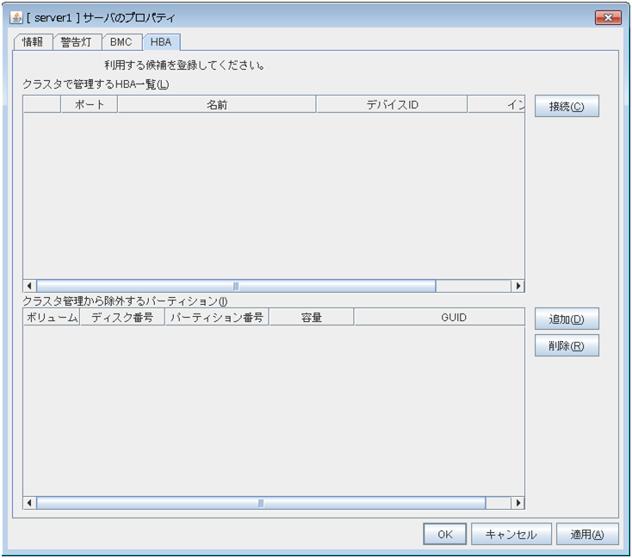Click the パーティション番号 column header
This screenshot has height=558, width=632.
217,318
